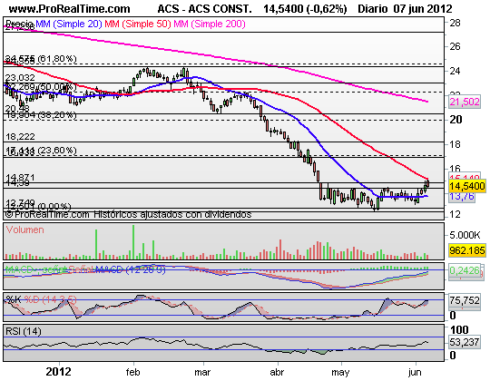Image resolution: width=490 pixels, height=381 pixels.
Task: Click the (23,60%) Fibonacci level label
Action: [x=57, y=151]
